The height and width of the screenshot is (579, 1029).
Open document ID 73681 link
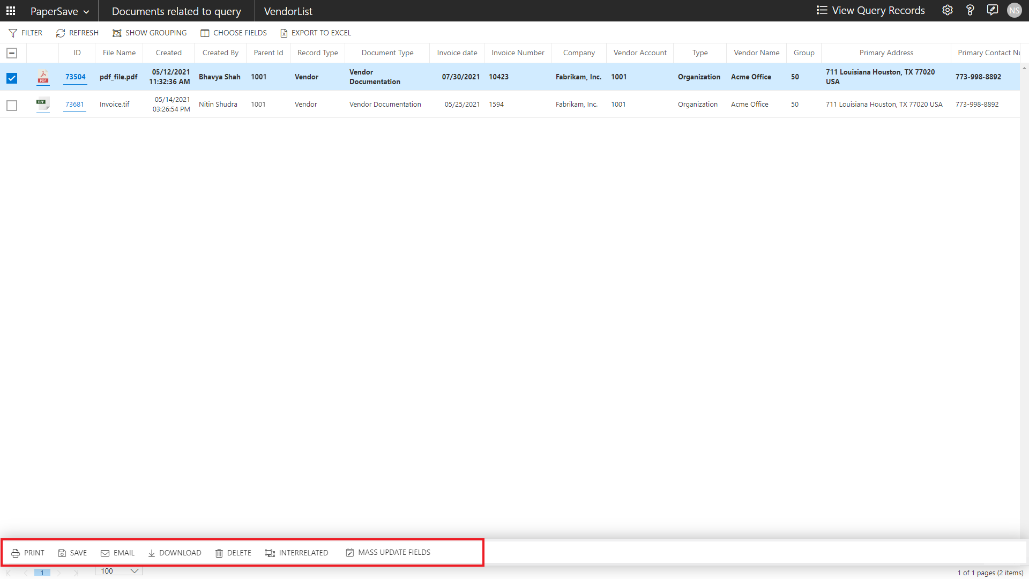click(74, 105)
